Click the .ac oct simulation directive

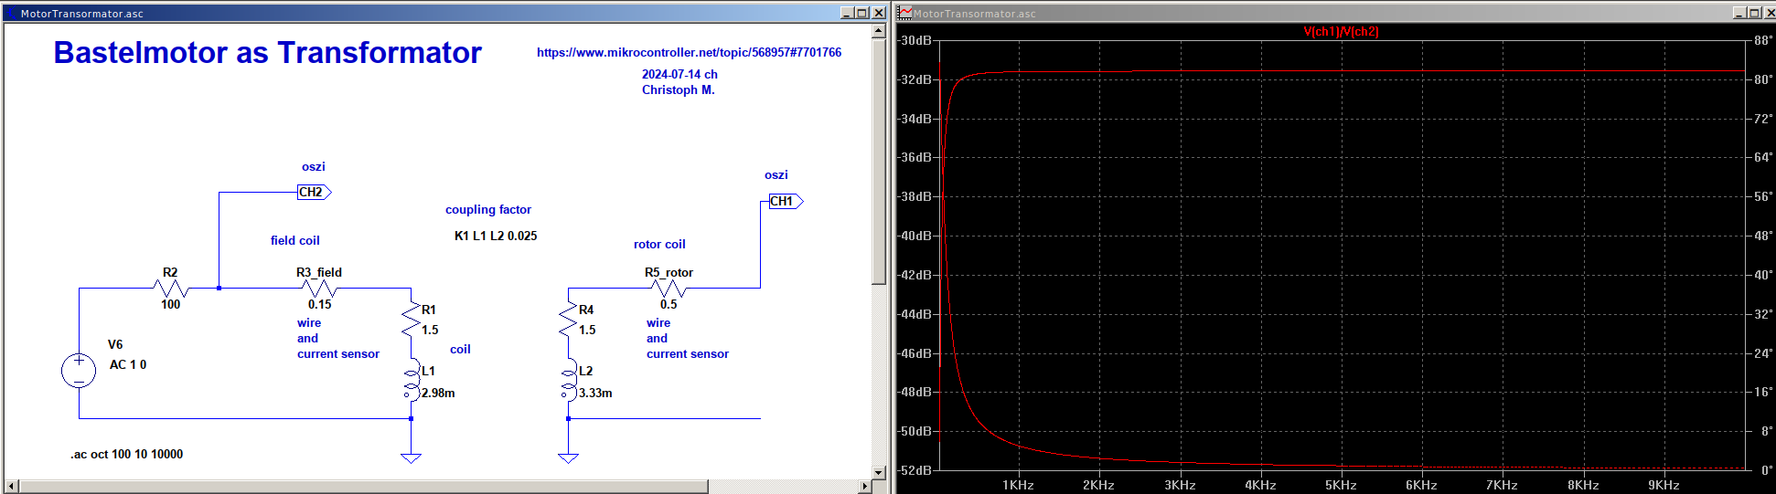point(127,455)
